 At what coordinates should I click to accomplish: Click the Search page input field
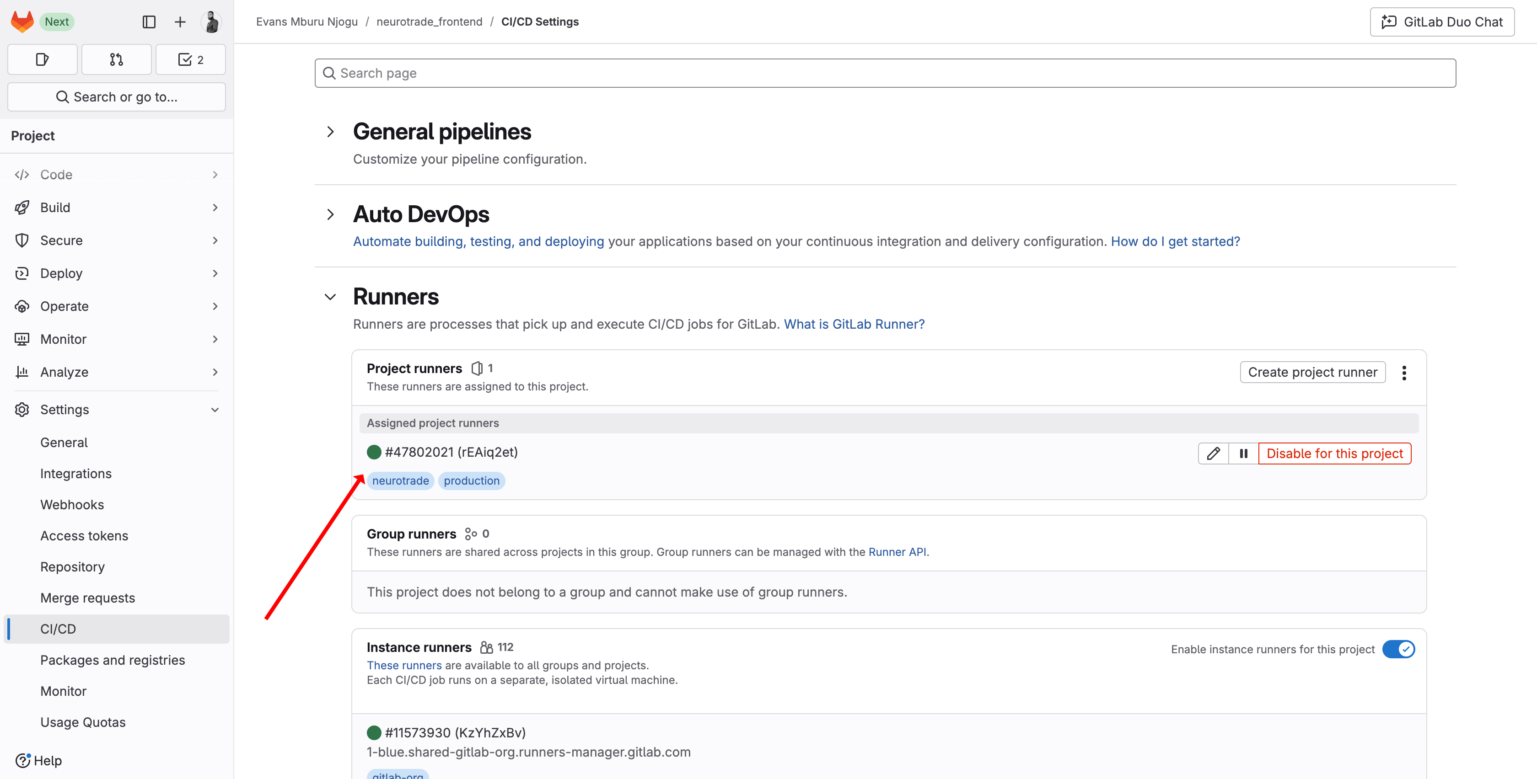[885, 73]
